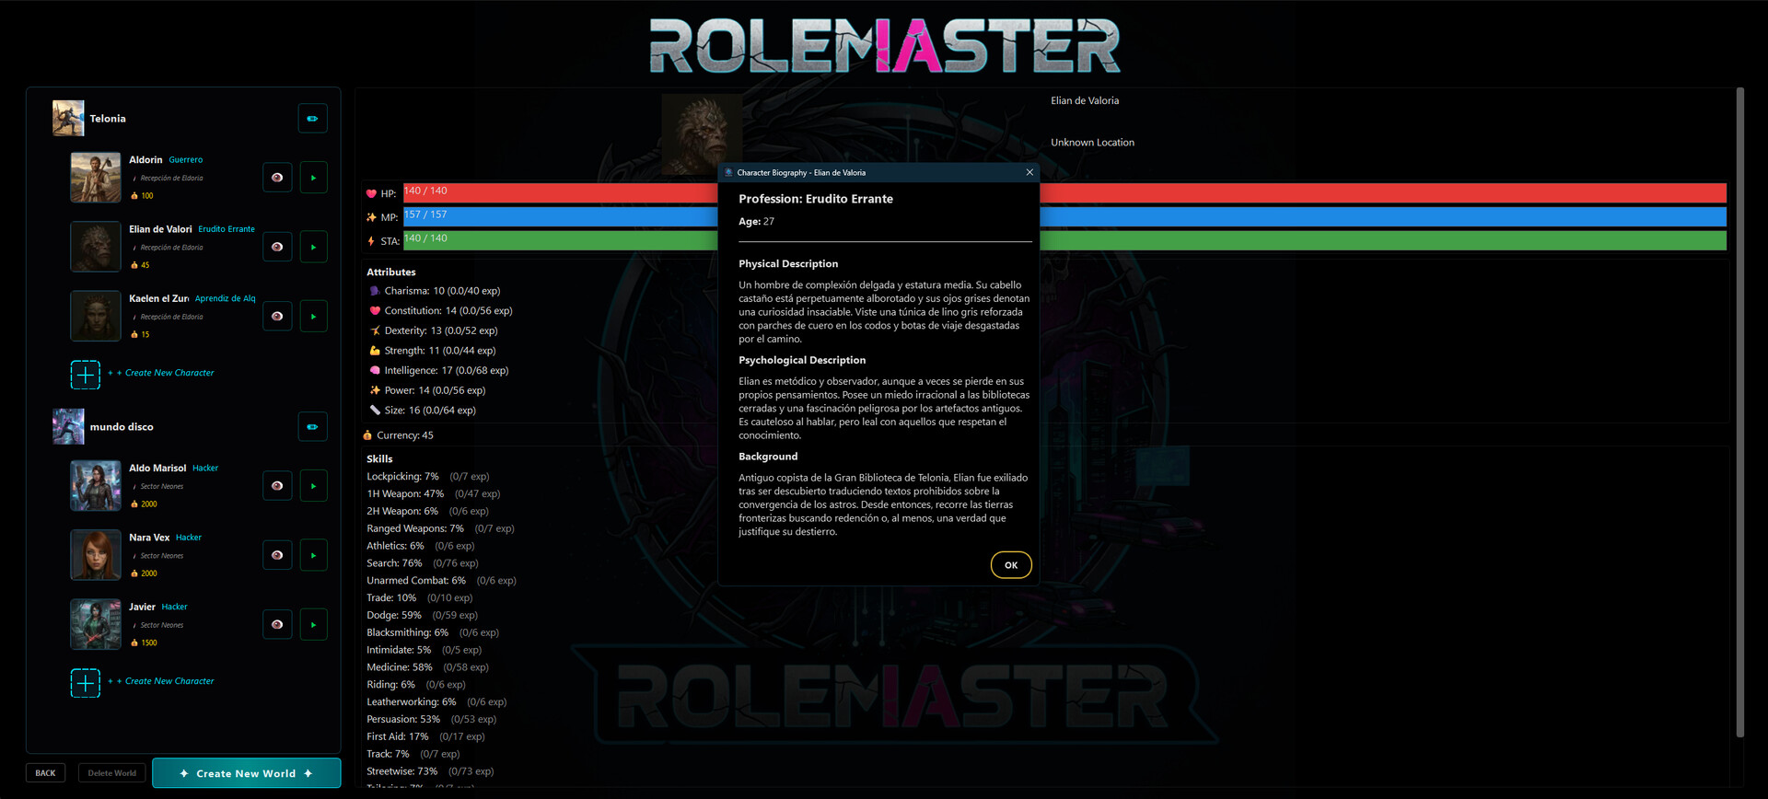1768x799 pixels.
Task: Click the Delete World button
Action: [x=112, y=773]
